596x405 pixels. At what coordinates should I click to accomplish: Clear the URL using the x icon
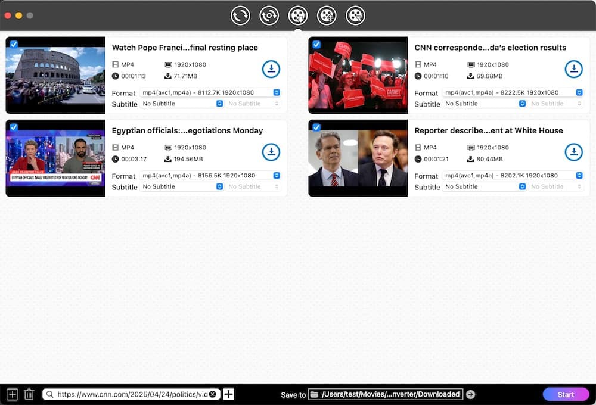coord(213,394)
